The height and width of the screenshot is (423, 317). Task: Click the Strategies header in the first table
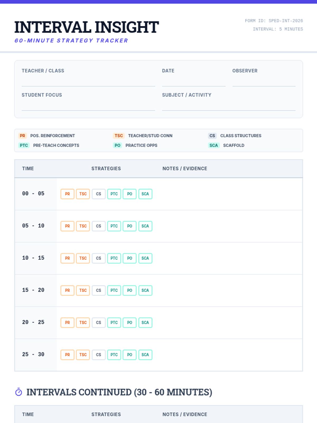(106, 168)
